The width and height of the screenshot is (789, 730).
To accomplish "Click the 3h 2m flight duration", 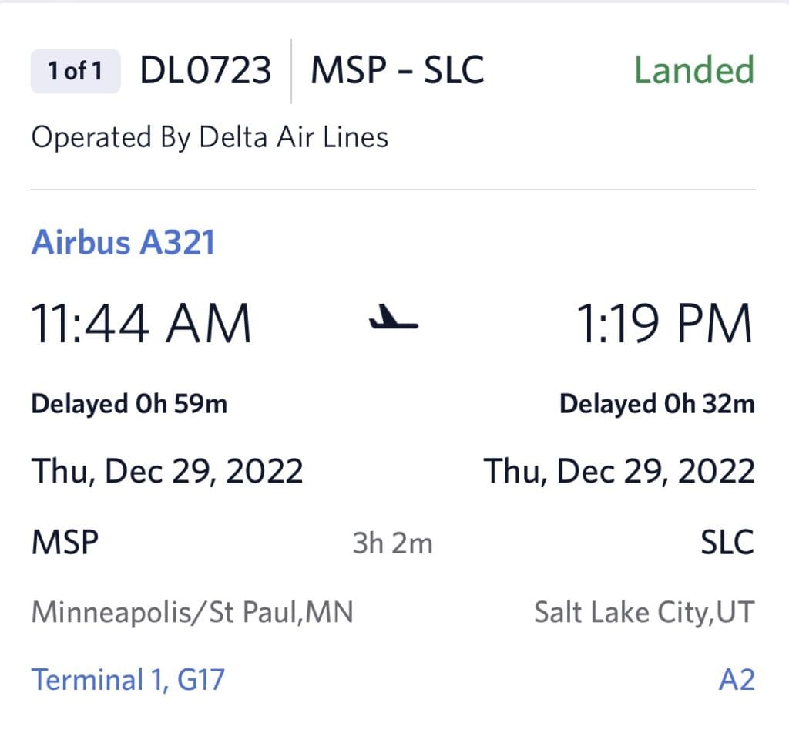I will tap(393, 543).
